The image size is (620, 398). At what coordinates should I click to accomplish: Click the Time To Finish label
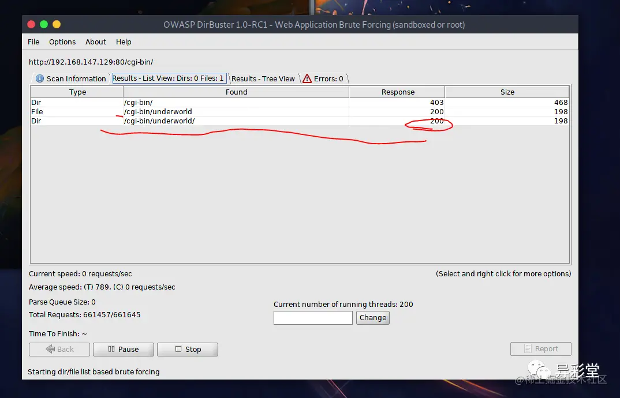tap(58, 334)
